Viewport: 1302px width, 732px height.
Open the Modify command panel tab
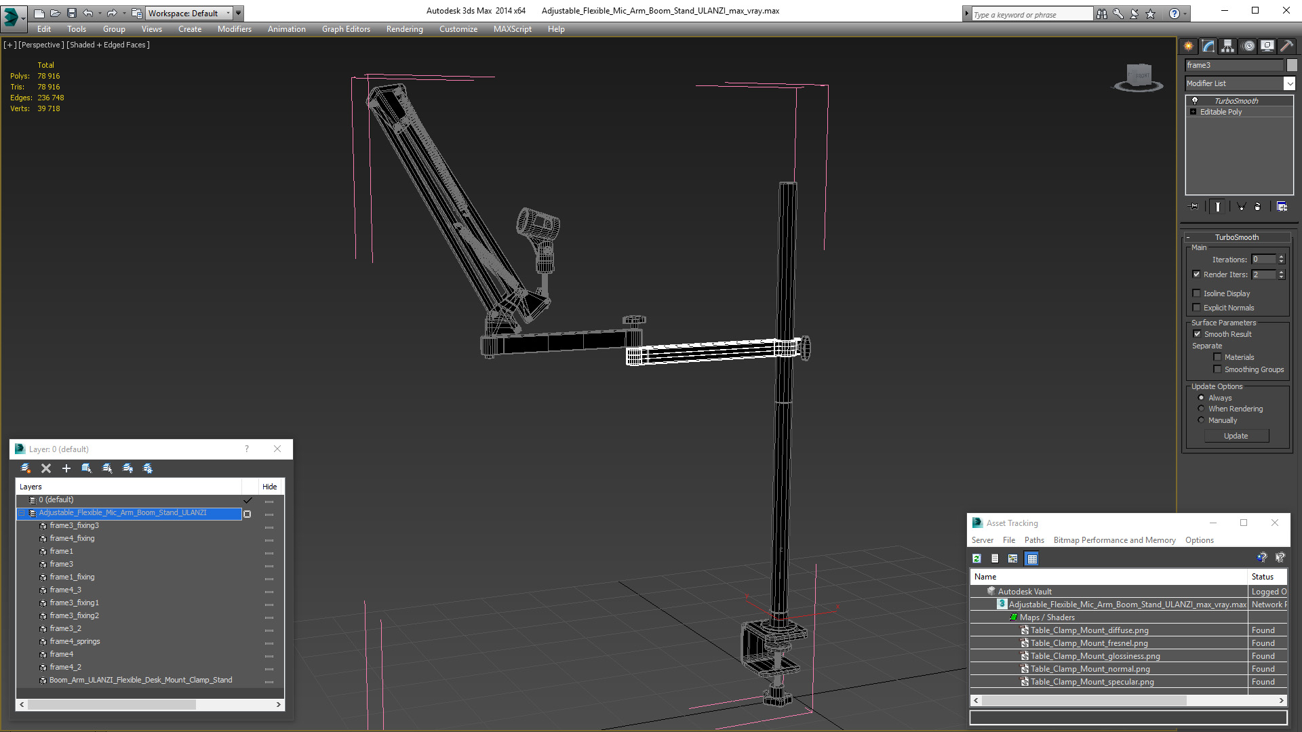coord(1208,46)
